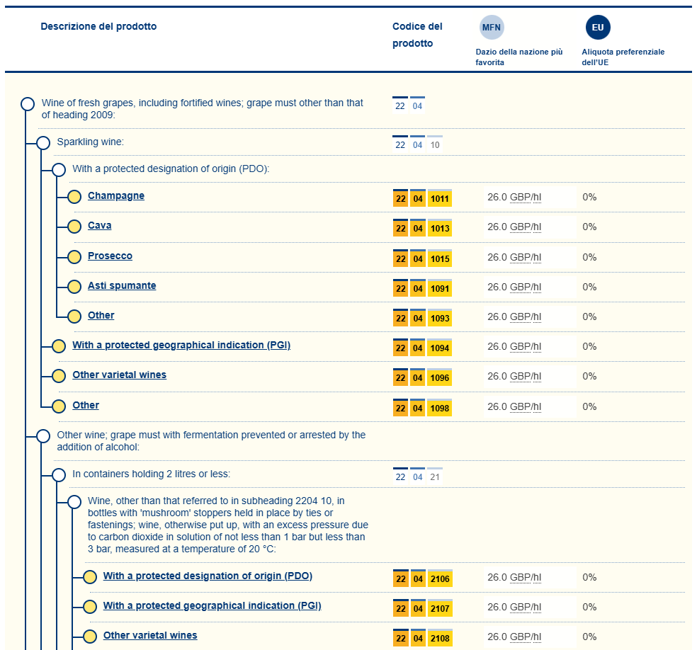Click the yellow circle beside Asti spumante
Image resolution: width=697 pixels, height=650 pixels.
(x=74, y=287)
